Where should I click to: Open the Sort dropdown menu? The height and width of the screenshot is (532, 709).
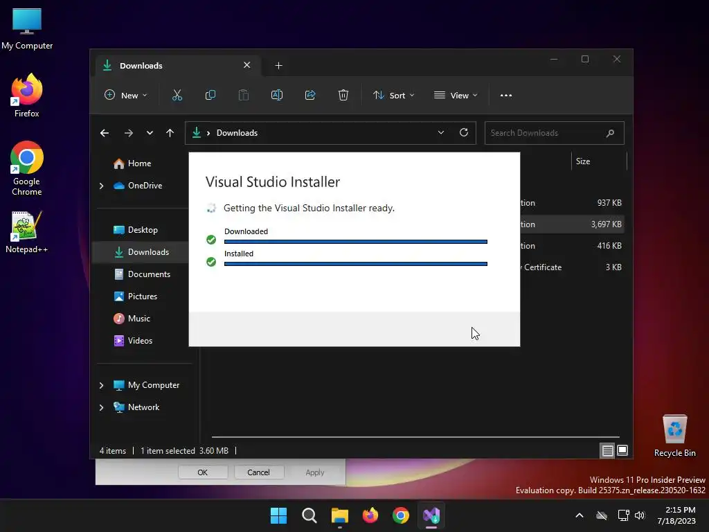coord(393,96)
